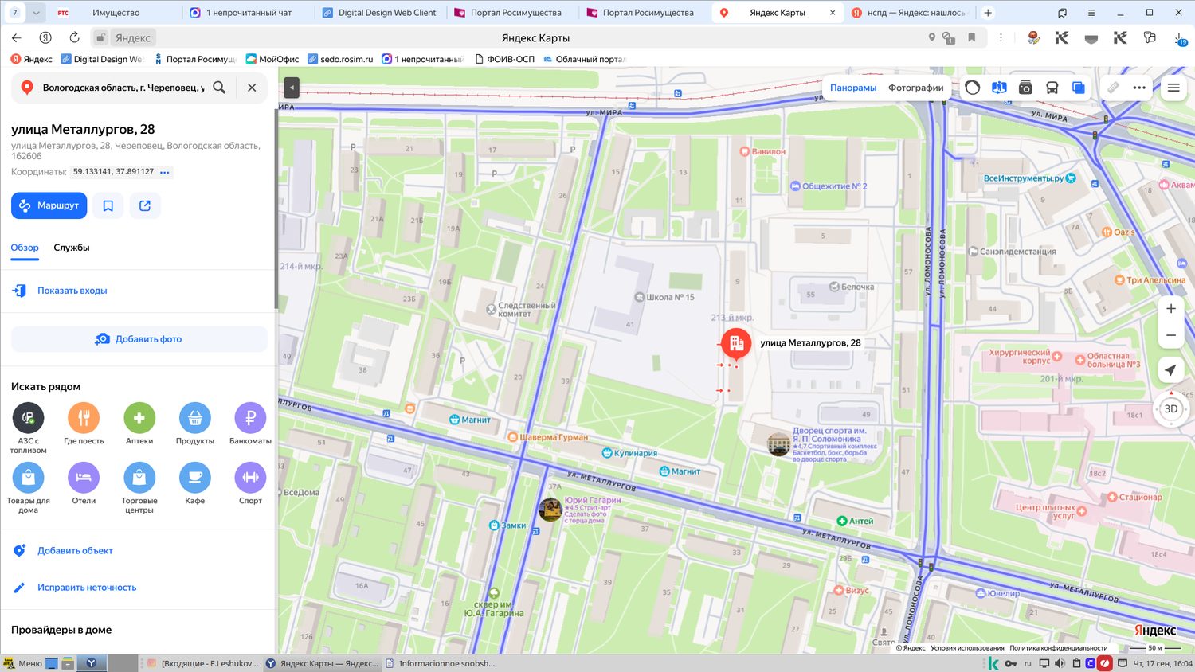Switch the map to 3D view

[x=1171, y=408]
